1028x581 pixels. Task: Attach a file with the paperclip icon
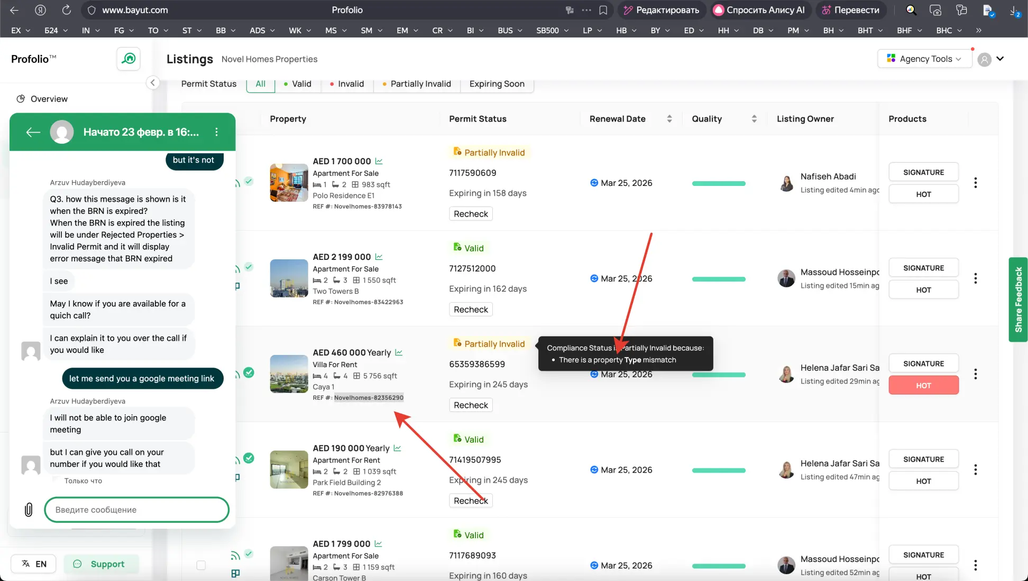tap(29, 509)
